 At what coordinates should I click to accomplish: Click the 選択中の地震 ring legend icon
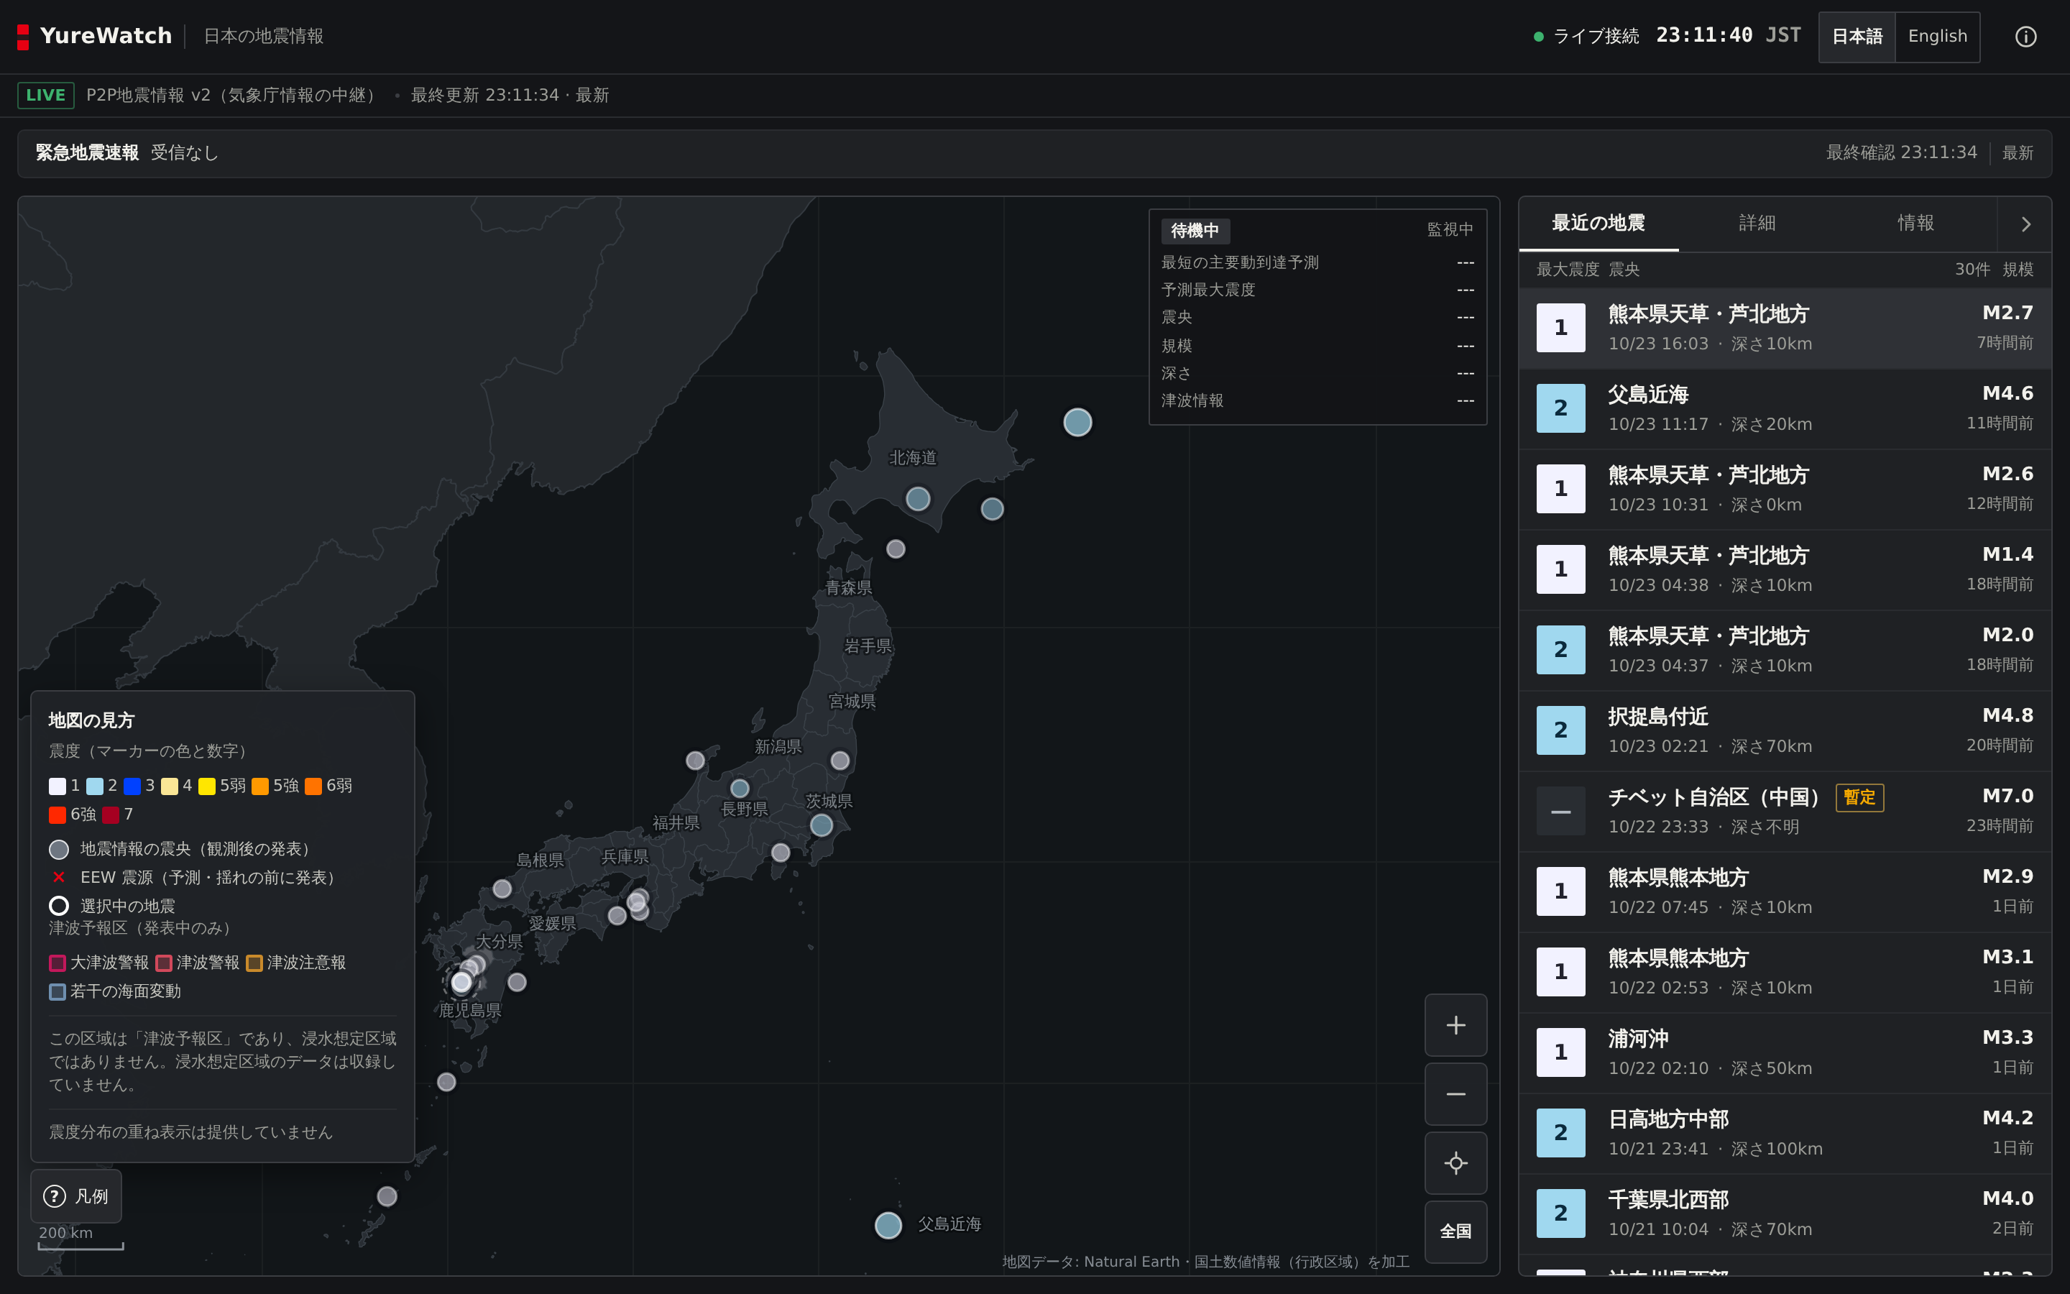[58, 906]
